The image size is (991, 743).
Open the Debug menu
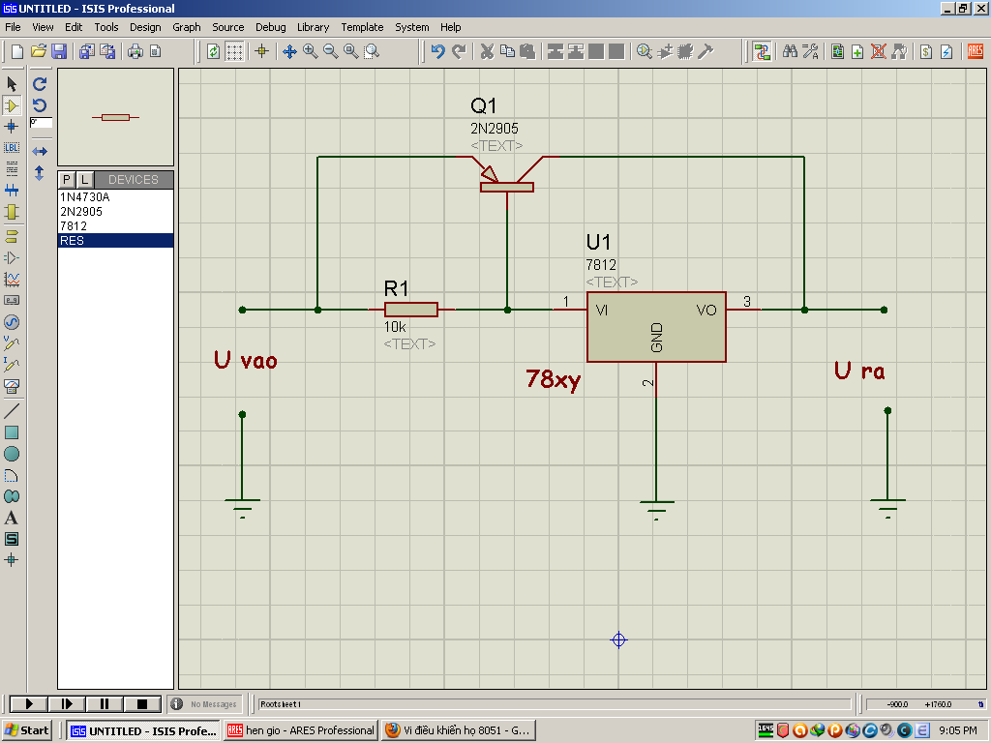pyautogui.click(x=271, y=27)
